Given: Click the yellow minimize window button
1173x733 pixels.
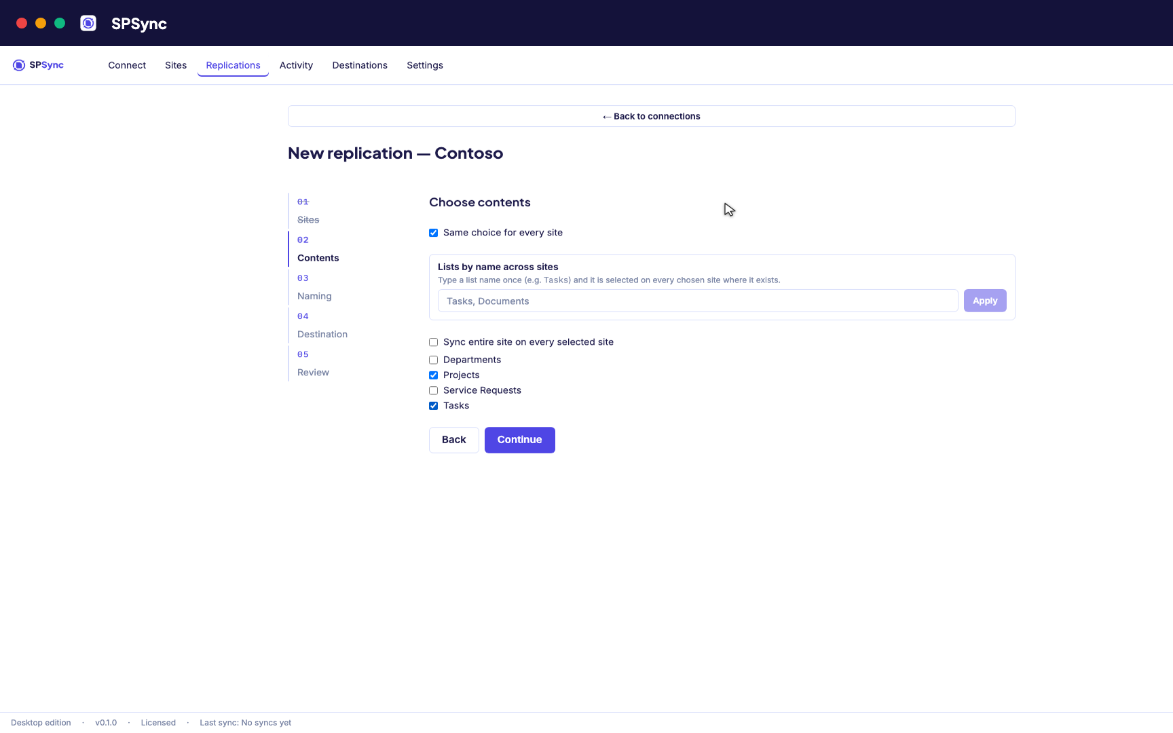Looking at the screenshot, I should [x=41, y=23].
